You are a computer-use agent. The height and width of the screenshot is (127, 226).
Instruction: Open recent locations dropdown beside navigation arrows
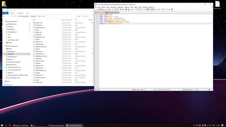[x=10, y=16]
